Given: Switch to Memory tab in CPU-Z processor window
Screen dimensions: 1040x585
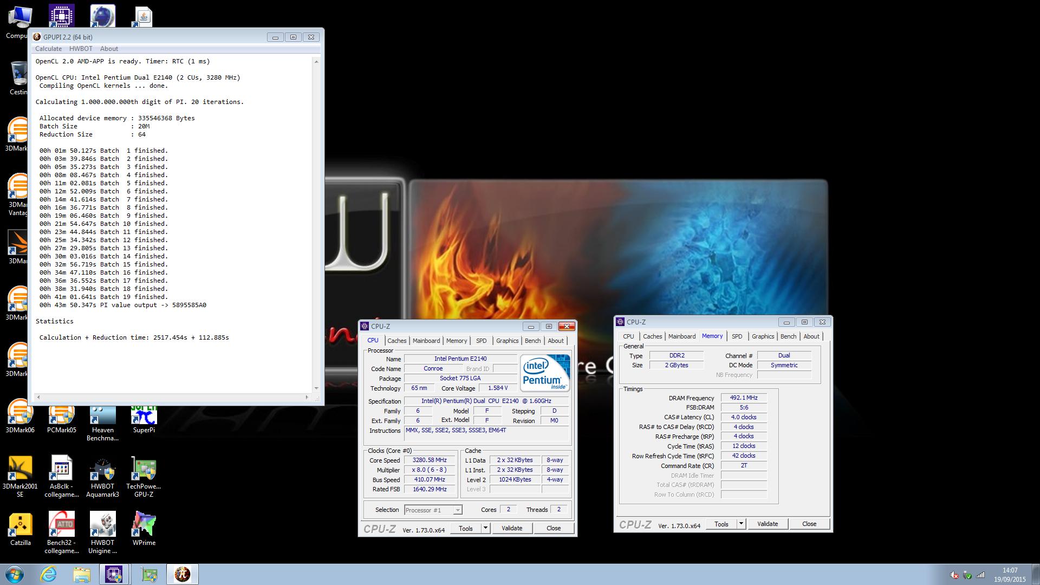Looking at the screenshot, I should pos(457,341).
